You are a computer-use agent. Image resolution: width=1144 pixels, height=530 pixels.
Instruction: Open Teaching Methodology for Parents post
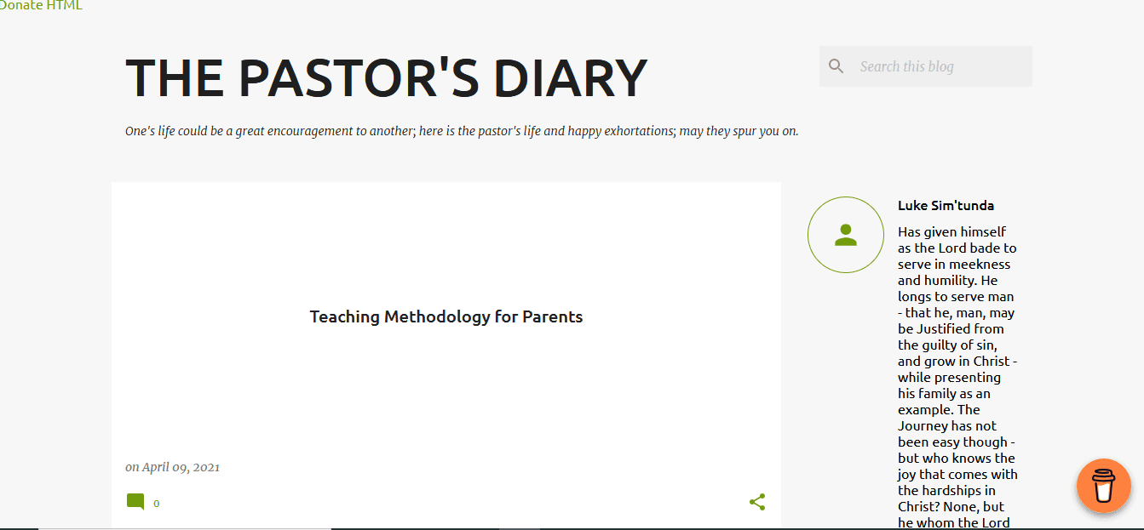(x=446, y=316)
